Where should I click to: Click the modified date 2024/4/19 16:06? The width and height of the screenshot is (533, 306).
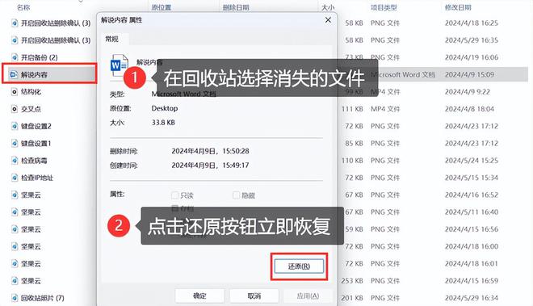click(472, 57)
